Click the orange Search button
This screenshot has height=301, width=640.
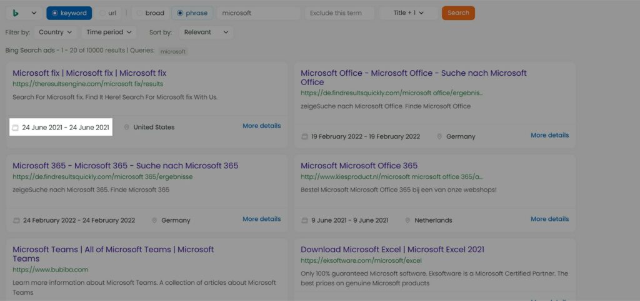(x=458, y=13)
